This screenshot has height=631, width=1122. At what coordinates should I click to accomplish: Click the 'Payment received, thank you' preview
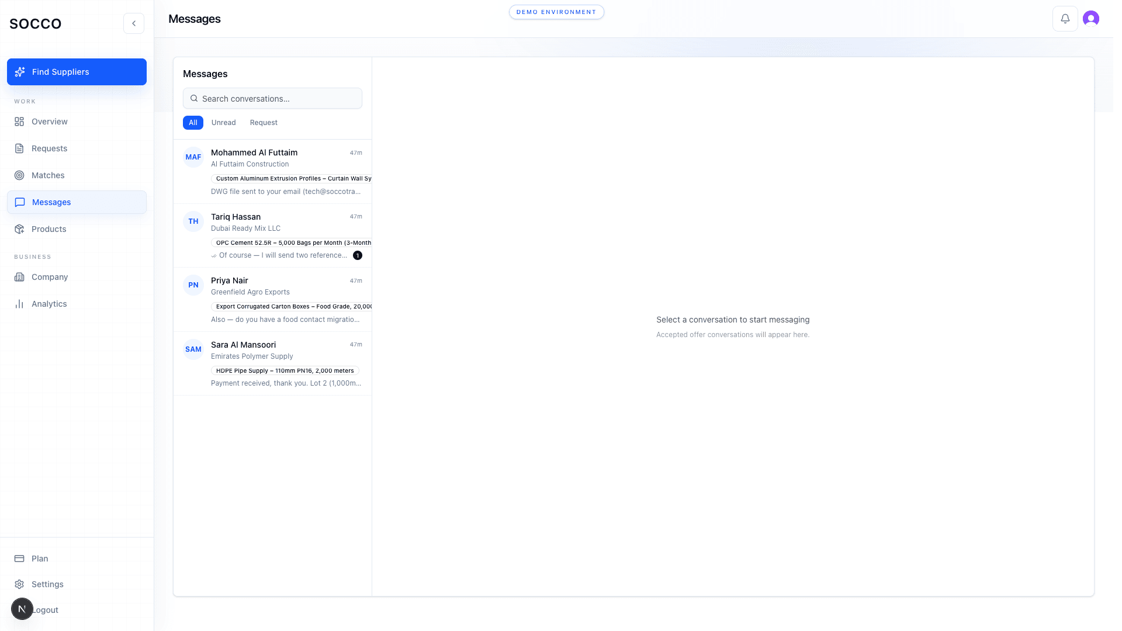[286, 383]
